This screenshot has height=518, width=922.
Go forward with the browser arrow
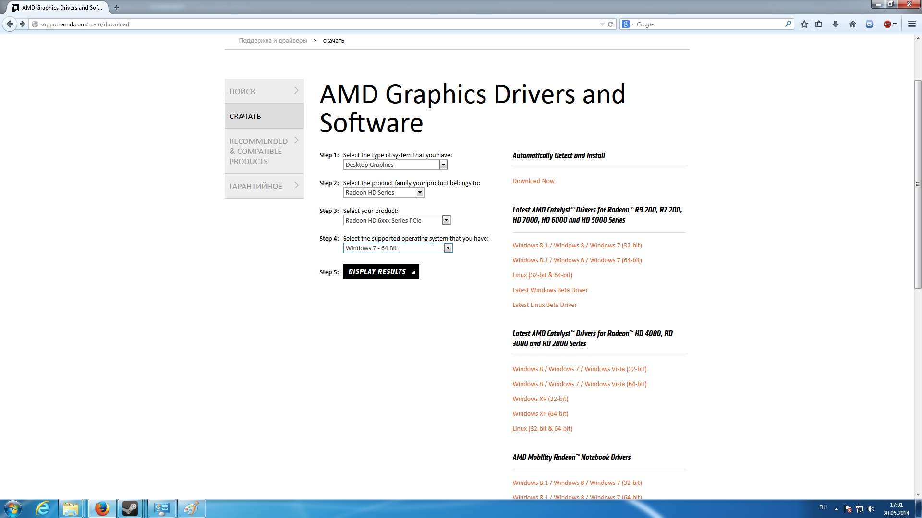coord(23,24)
